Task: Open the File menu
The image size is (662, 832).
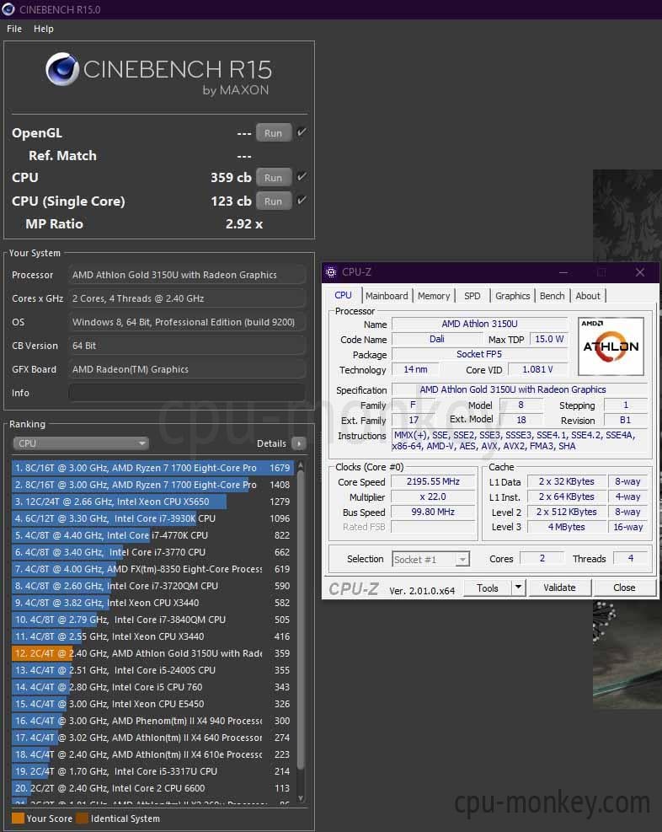Action: tap(14, 29)
